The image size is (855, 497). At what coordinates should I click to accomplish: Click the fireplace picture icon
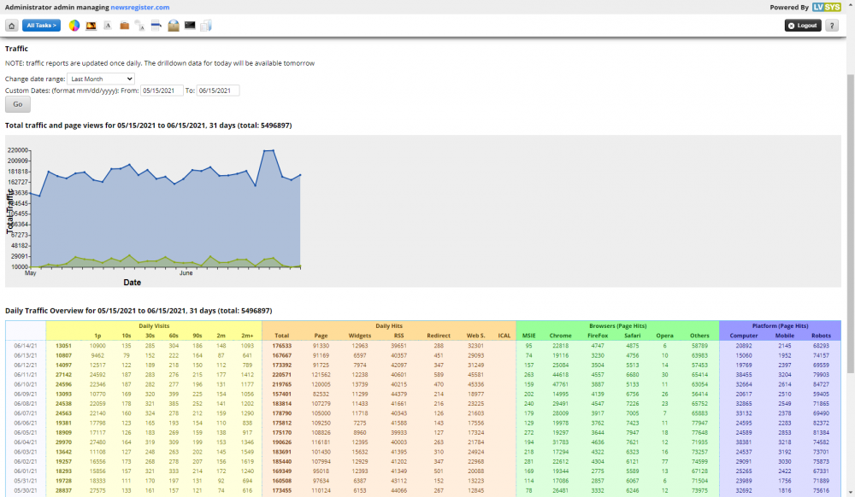pos(91,26)
